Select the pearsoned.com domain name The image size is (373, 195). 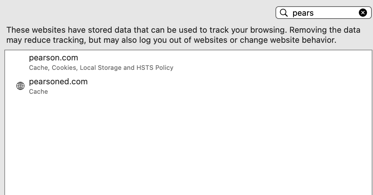[x=58, y=82]
